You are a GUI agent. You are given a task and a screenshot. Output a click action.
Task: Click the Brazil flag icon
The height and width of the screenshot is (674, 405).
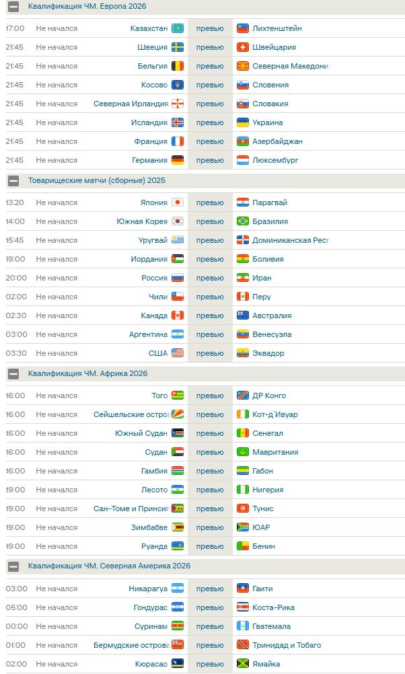pyautogui.click(x=243, y=221)
